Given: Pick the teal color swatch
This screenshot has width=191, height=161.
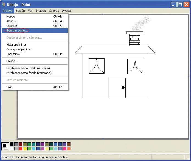Looking at the screenshot, I should [x=34, y=144].
